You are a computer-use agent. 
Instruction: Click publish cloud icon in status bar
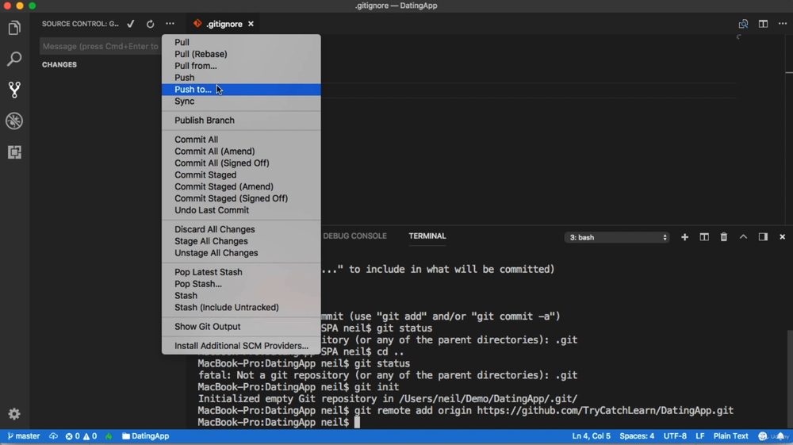tap(53, 436)
